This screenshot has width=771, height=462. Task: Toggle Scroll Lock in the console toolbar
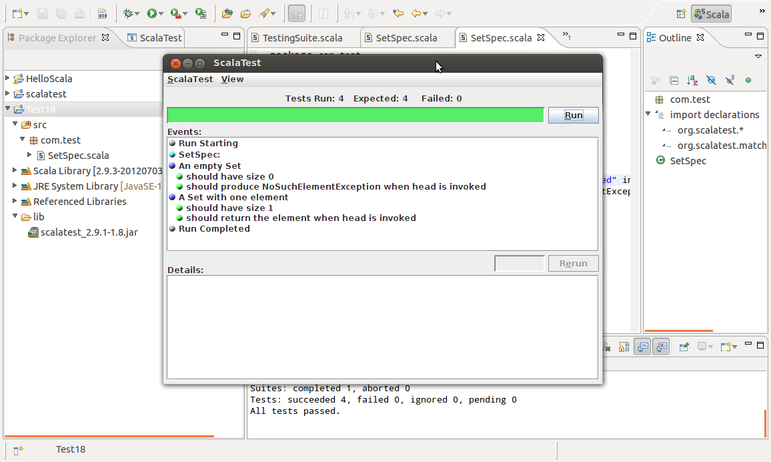[624, 346]
